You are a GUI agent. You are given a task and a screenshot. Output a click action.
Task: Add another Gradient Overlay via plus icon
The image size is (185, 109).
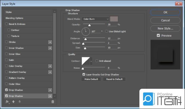click(50, 72)
